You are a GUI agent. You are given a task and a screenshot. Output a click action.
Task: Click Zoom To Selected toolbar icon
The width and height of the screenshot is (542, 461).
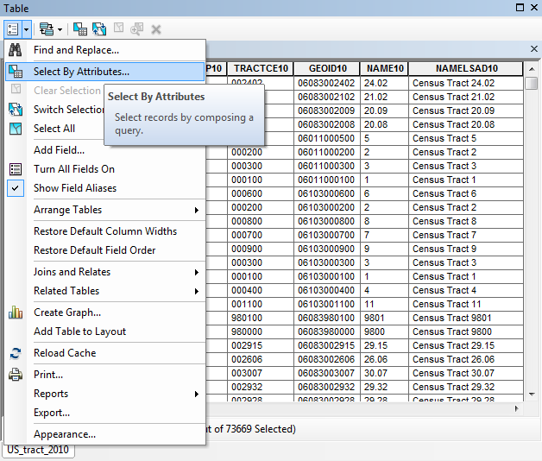[x=137, y=29]
